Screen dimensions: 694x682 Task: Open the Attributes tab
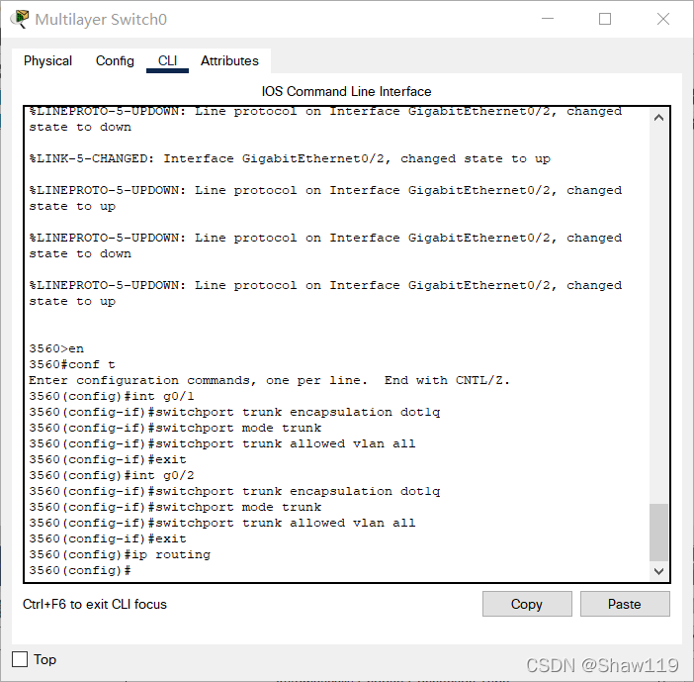click(229, 60)
